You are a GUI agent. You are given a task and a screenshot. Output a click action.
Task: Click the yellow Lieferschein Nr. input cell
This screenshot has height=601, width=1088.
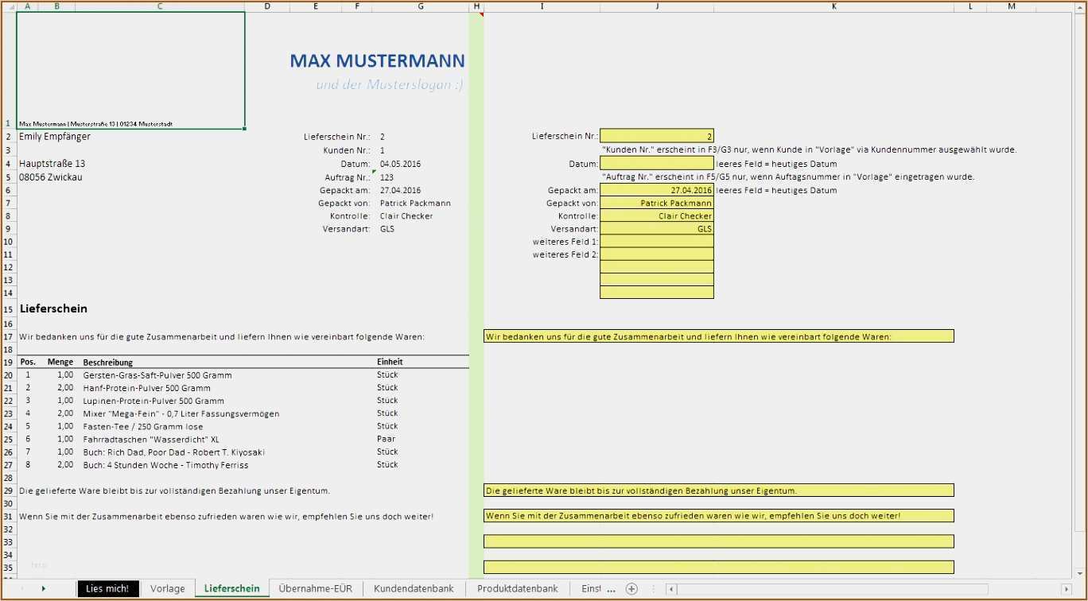[656, 136]
